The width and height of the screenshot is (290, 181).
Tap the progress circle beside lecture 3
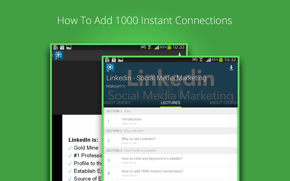coord(116,160)
